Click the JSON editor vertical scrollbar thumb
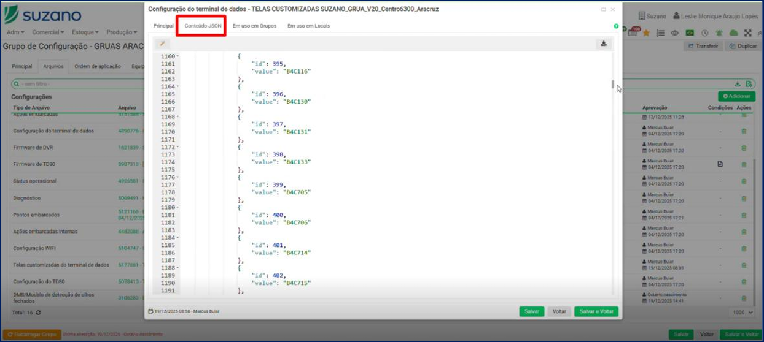The height and width of the screenshot is (342, 764). pyautogui.click(x=612, y=85)
